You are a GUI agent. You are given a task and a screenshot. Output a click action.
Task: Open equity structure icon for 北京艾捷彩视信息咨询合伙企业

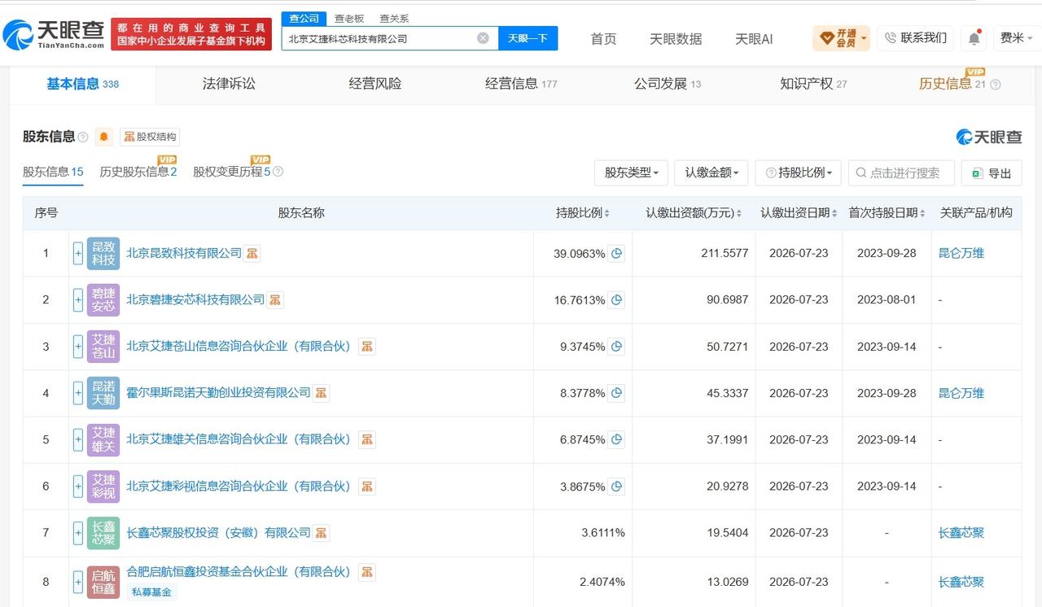368,487
